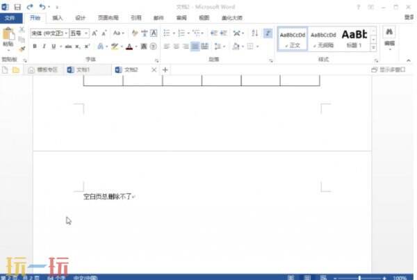
Task: Click the Cut scissors icon
Action: pos(22,29)
